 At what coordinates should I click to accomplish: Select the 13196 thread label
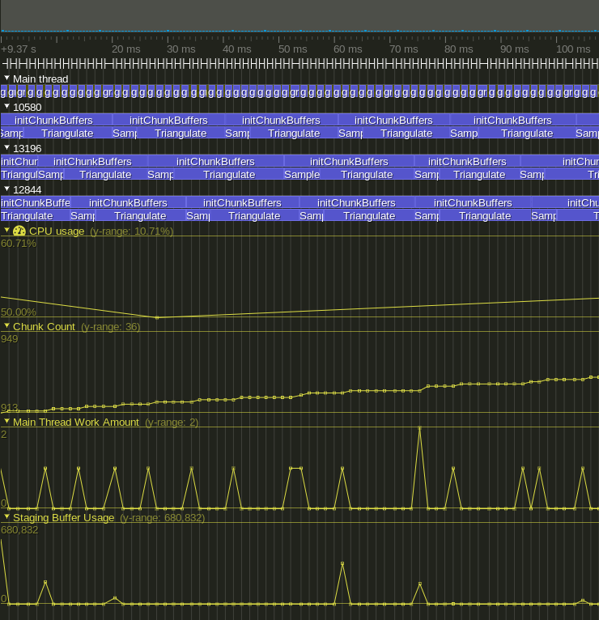27,149
